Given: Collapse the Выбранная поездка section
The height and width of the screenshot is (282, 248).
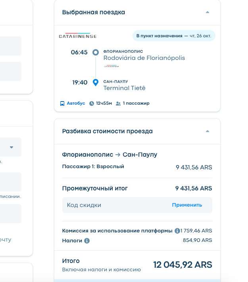Looking at the screenshot, I should [x=207, y=12].
